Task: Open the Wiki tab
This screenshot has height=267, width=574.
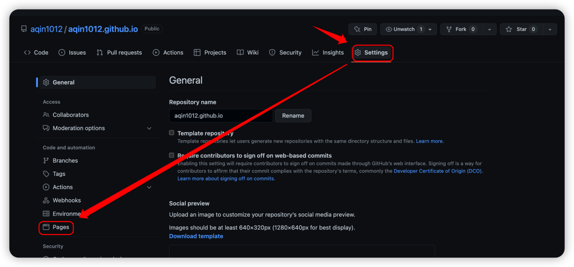Action: [x=248, y=53]
